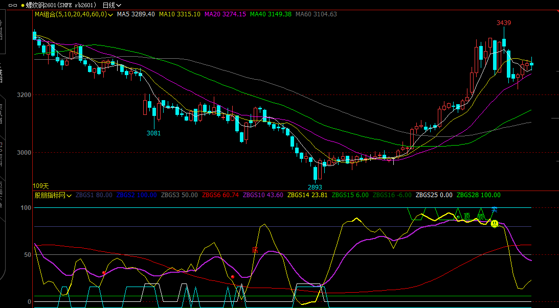
Task: Select the ZBGS28 100.00 label
Action: tap(478, 195)
